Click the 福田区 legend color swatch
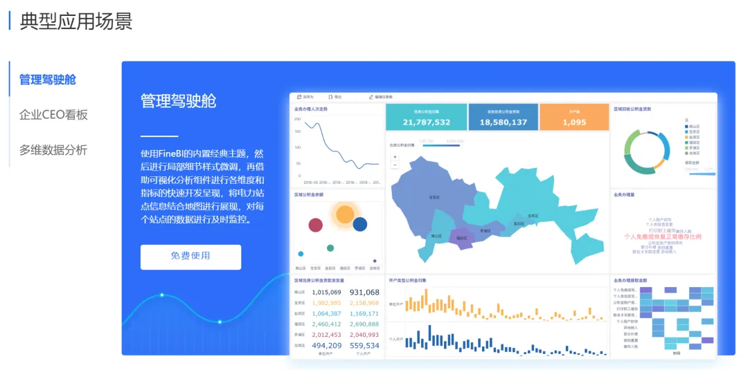The height and width of the screenshot is (370, 748). tap(686, 142)
